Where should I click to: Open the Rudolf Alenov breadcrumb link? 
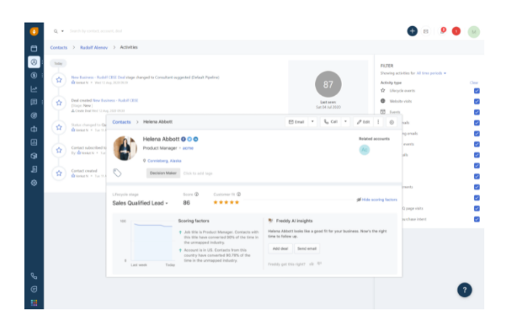click(x=94, y=48)
